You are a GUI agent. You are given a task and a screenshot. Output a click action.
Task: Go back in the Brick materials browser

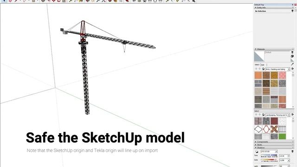256,69
